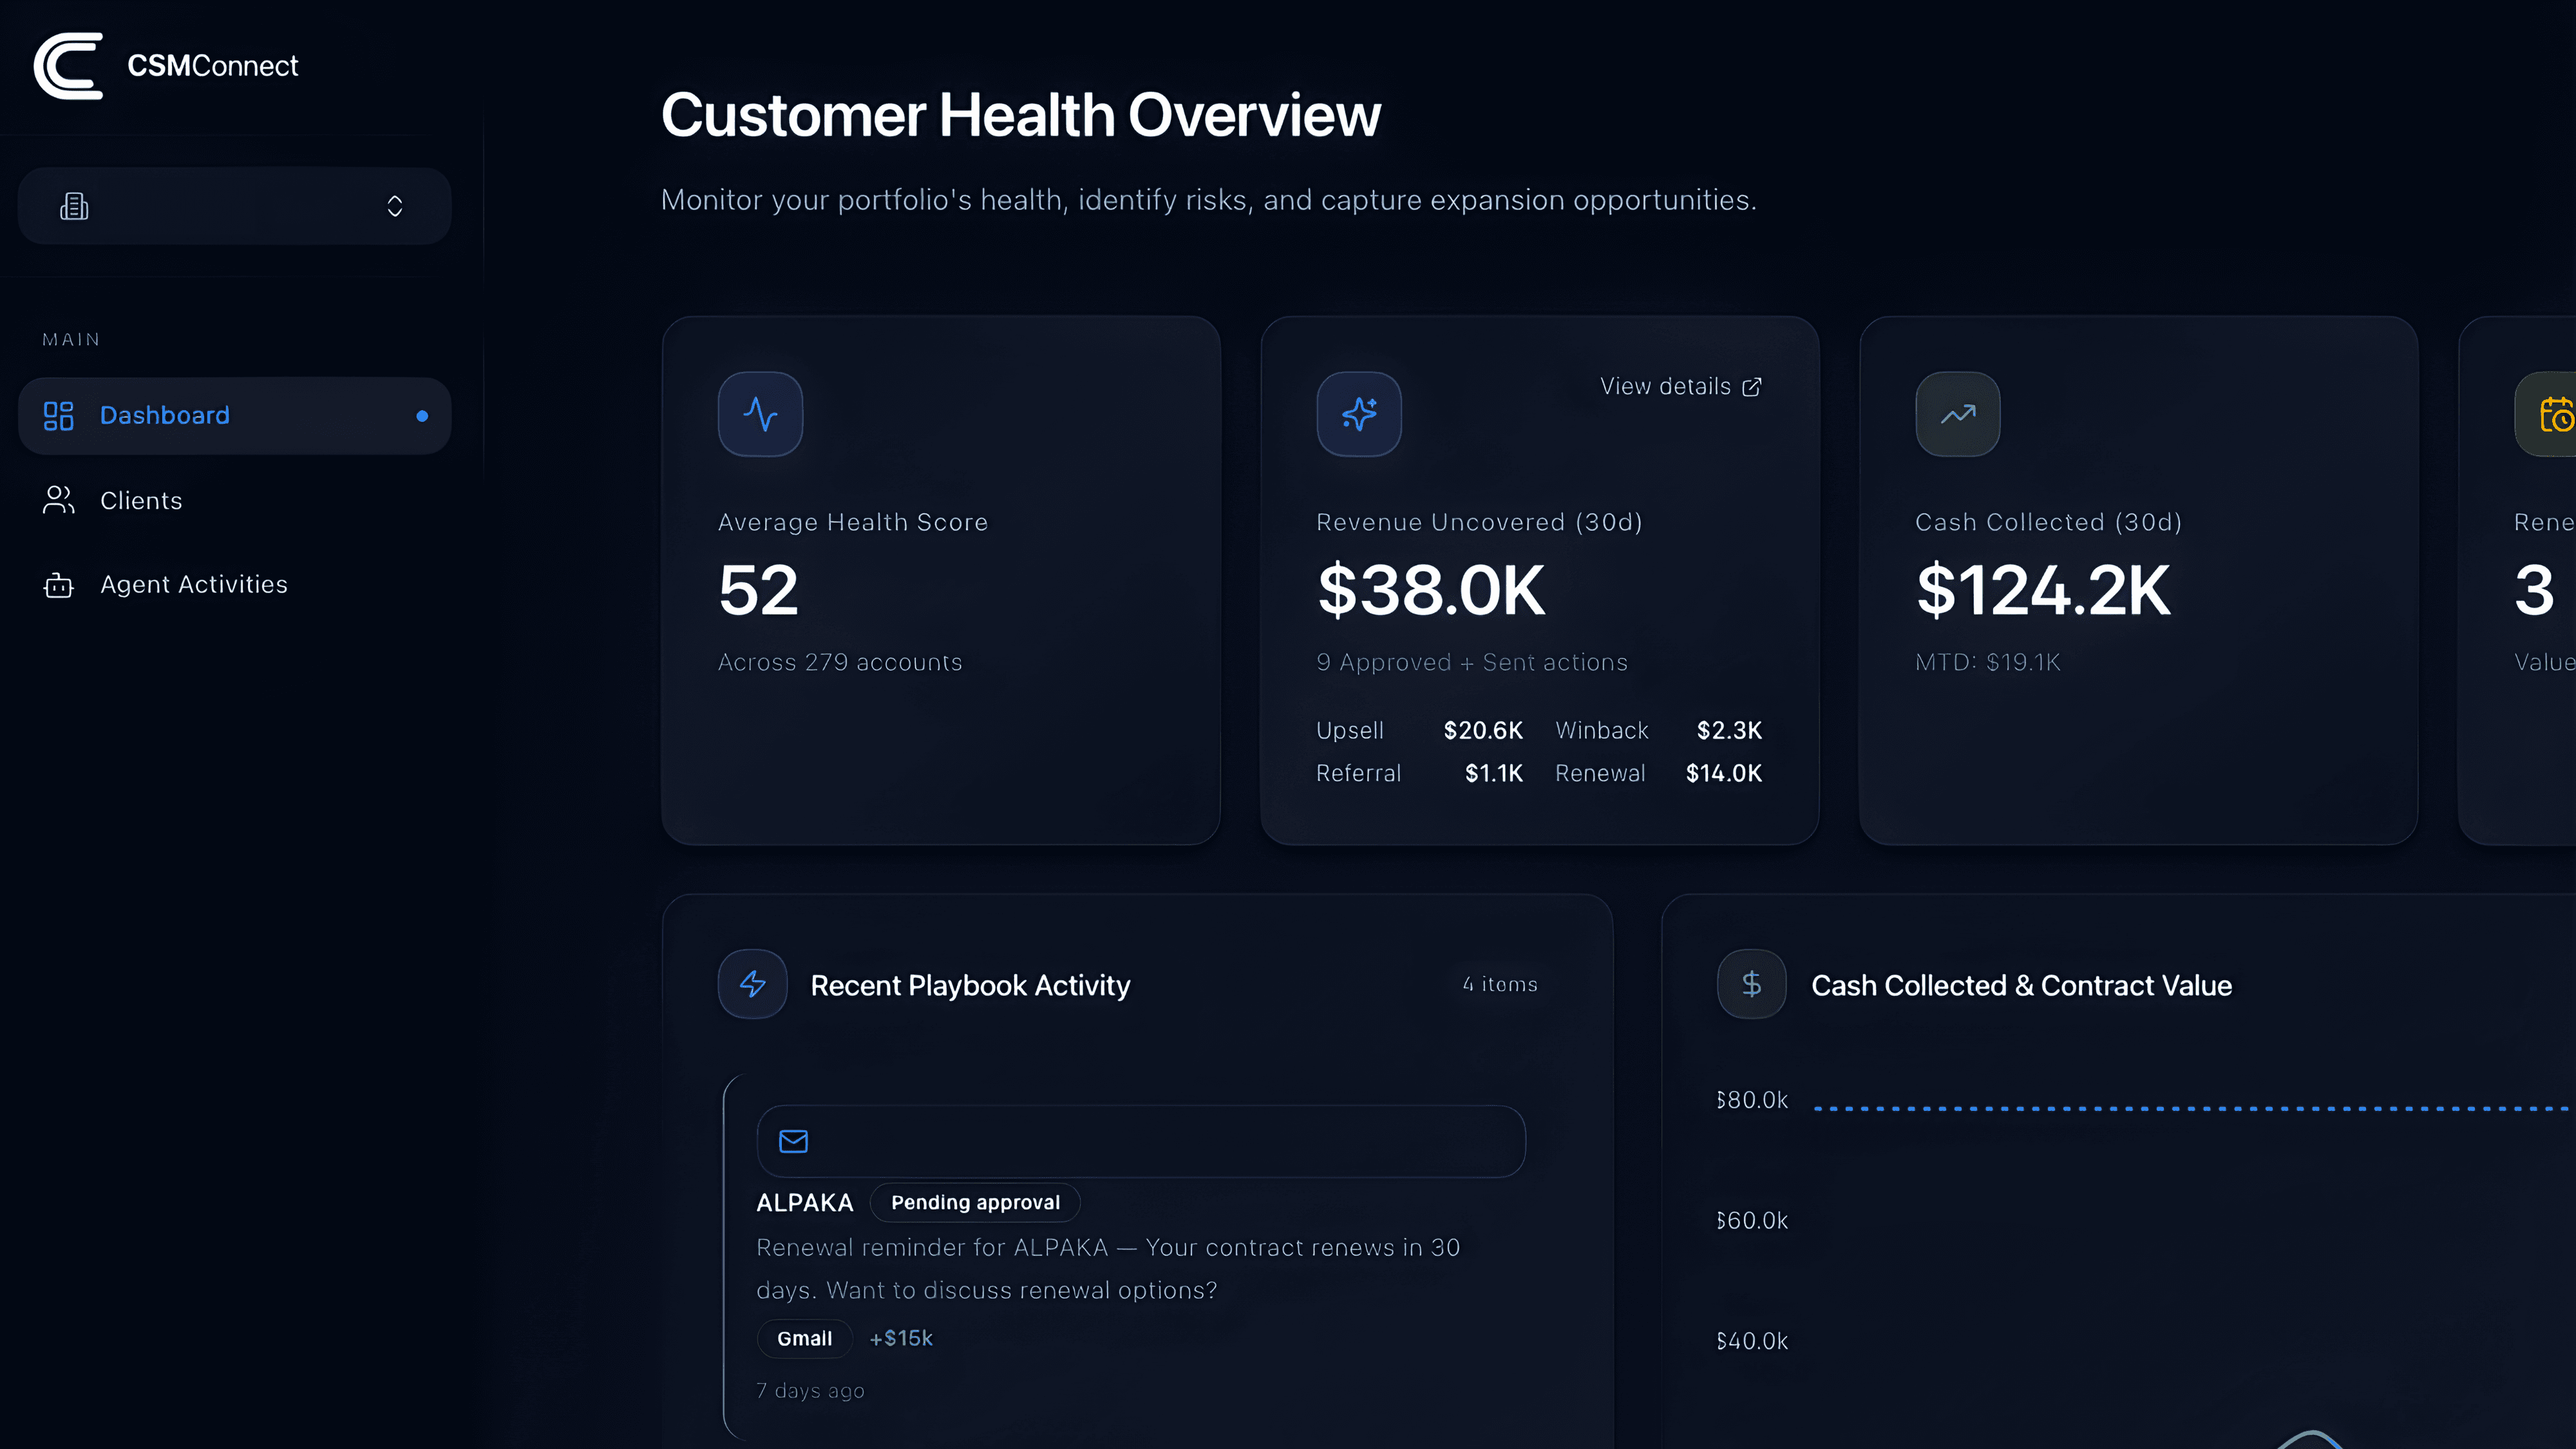Click the health pulse icon on Average Health Score
Image resolution: width=2576 pixels, height=1449 pixels.
coord(760,414)
